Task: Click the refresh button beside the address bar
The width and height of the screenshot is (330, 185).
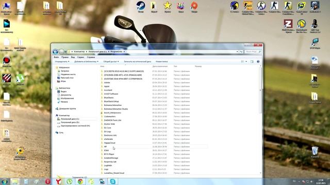Action: pos(241,51)
